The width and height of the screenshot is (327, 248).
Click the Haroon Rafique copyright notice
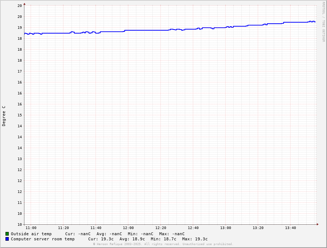point(163,244)
